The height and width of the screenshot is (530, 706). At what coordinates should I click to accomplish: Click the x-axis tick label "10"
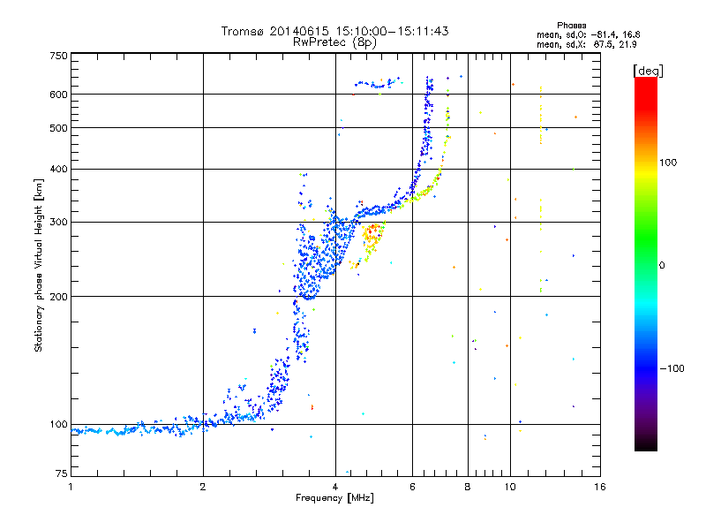point(510,487)
